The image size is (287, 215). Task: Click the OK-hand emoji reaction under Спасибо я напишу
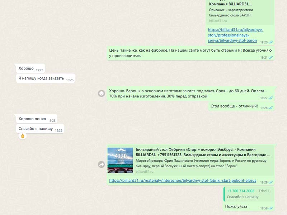pyautogui.click(x=23, y=136)
